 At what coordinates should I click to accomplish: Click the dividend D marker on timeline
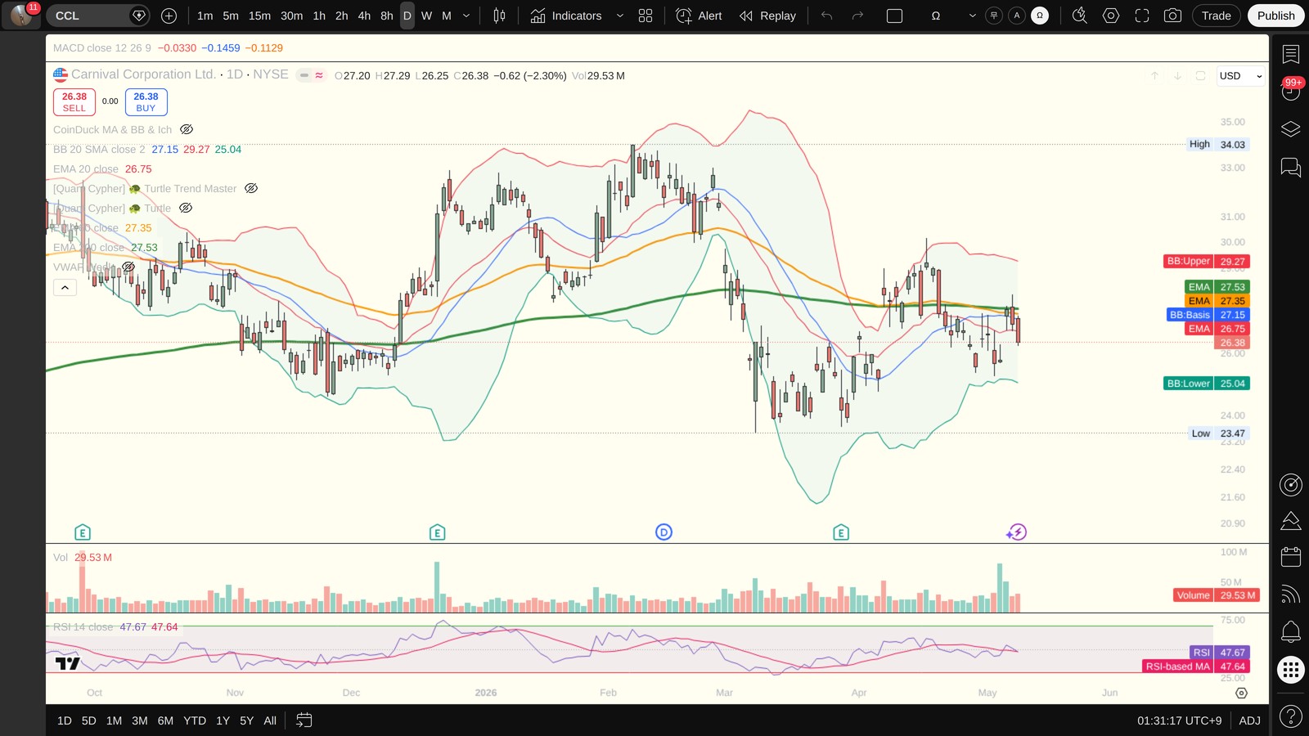663,532
